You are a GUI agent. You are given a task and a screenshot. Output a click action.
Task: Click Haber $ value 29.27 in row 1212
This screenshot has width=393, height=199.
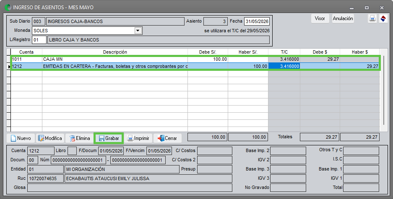tap(360, 66)
